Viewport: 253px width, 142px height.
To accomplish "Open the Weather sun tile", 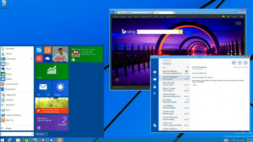I will click(x=60, y=88).
